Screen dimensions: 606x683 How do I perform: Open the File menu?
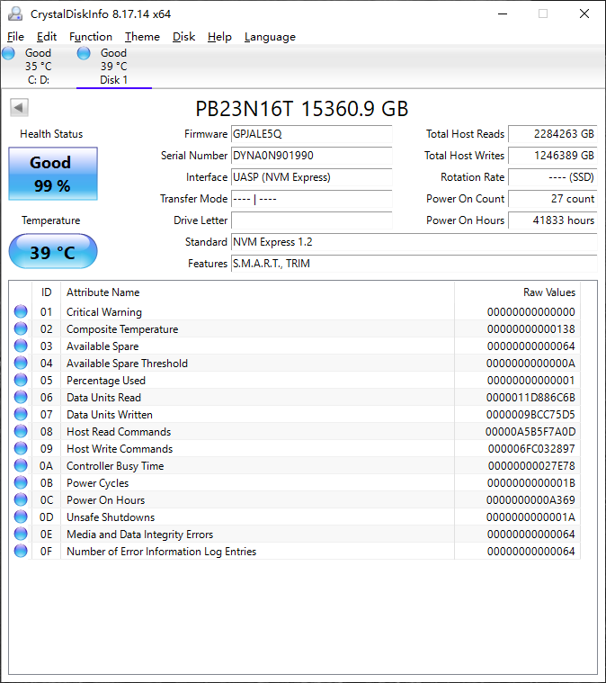[15, 37]
